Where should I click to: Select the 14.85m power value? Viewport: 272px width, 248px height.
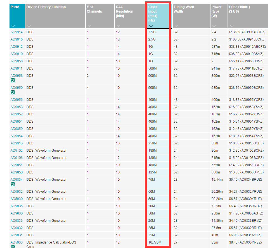(x=217, y=221)
